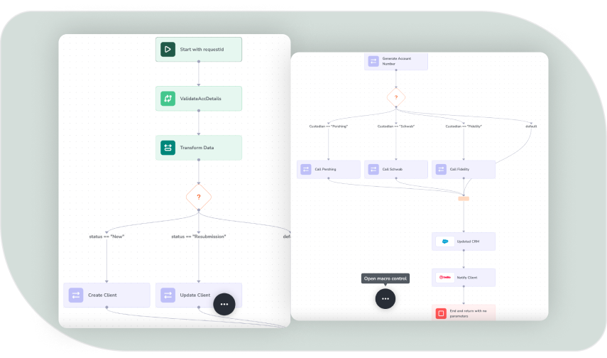Open the left panel's three-dot macro button

coord(224,303)
